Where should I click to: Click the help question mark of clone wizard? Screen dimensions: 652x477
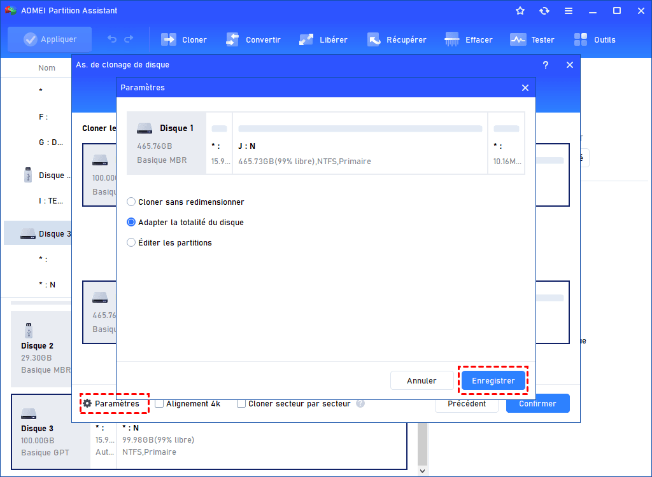pos(546,65)
